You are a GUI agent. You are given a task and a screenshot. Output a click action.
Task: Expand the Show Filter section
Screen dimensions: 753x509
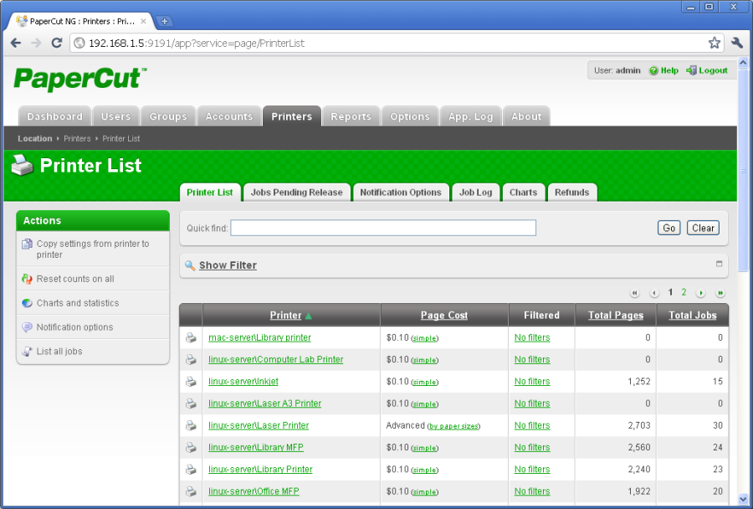pos(228,265)
